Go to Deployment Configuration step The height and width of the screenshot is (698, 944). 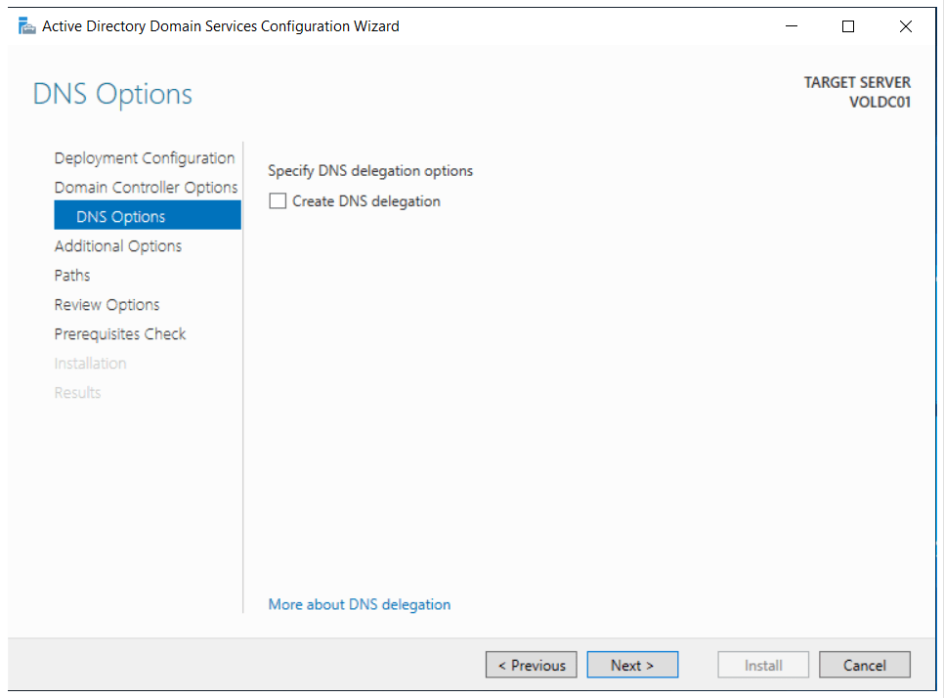[144, 158]
